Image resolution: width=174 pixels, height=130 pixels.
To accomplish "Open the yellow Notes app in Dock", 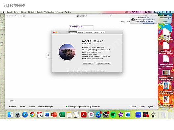I will (69, 115).
